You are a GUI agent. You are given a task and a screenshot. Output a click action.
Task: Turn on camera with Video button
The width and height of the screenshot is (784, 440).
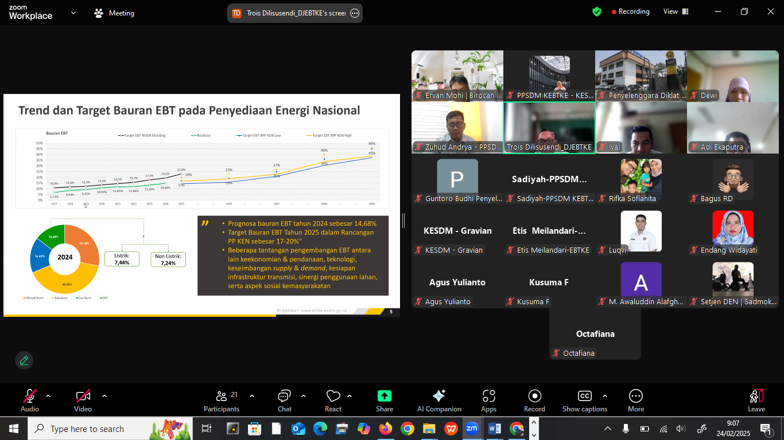pyautogui.click(x=83, y=400)
